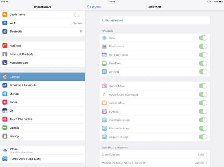Toggle the FaceTime switch
224x167 pixels.
click(x=203, y=63)
